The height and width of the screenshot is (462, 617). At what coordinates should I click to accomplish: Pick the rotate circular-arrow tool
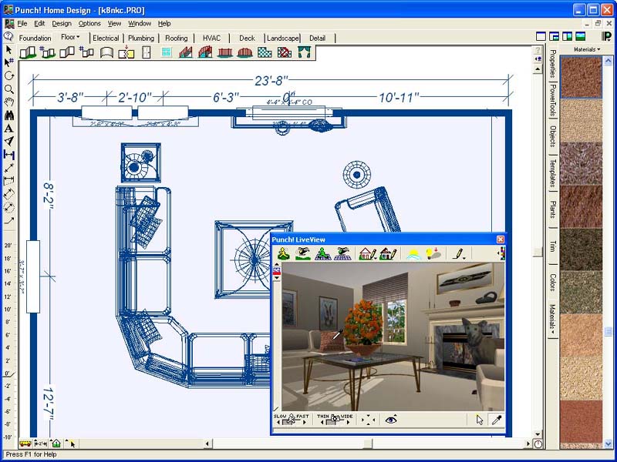[8, 75]
